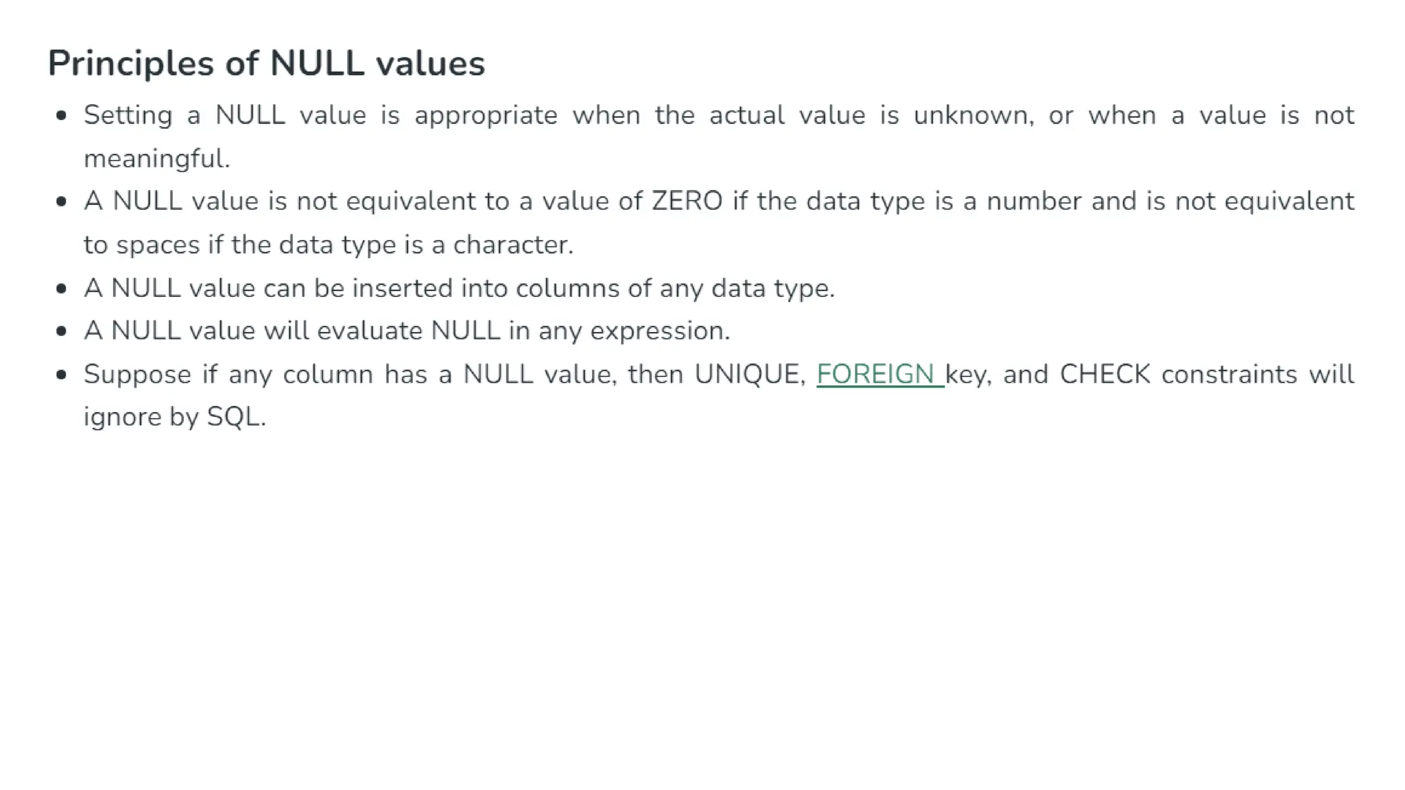
Task: Click the word 'Suppose' in last bullet
Action: pyautogui.click(x=137, y=375)
